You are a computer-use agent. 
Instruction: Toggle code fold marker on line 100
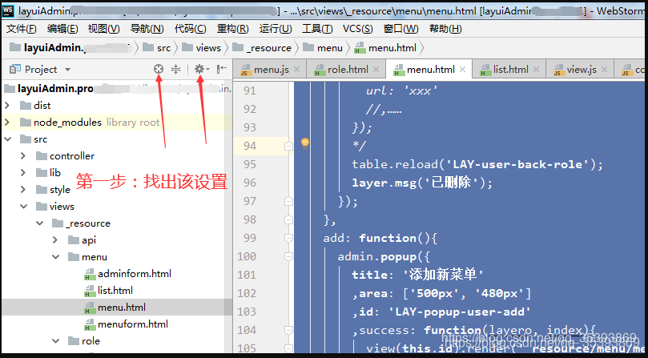pos(288,257)
